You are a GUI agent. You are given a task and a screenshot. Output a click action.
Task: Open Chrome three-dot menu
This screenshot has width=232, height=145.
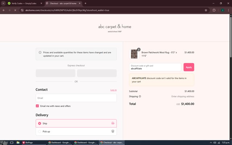pyautogui.click(x=228, y=10)
